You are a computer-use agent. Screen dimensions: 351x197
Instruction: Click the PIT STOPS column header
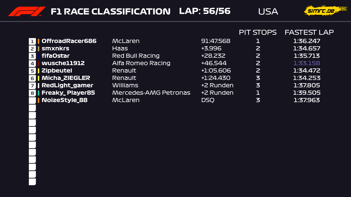pyautogui.click(x=257, y=32)
